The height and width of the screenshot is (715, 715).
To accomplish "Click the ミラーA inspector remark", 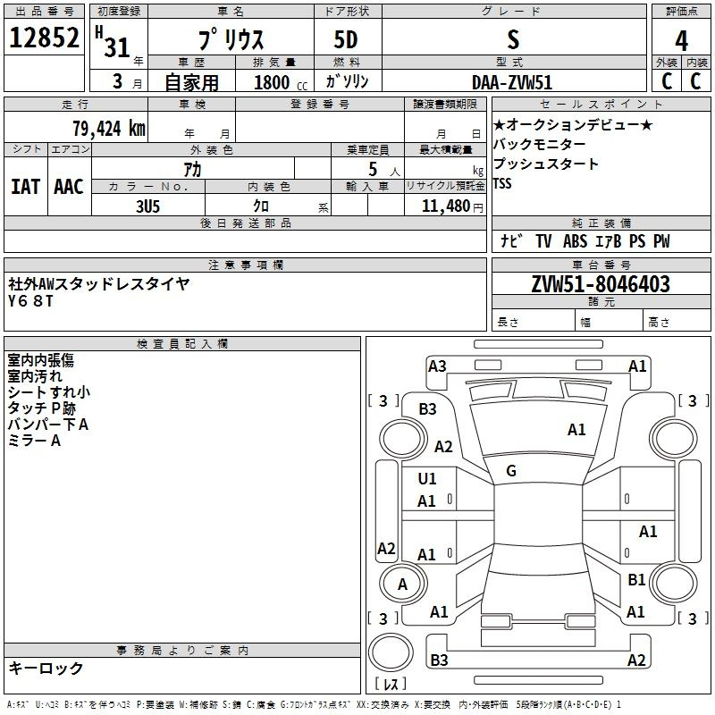I will click(x=34, y=441).
